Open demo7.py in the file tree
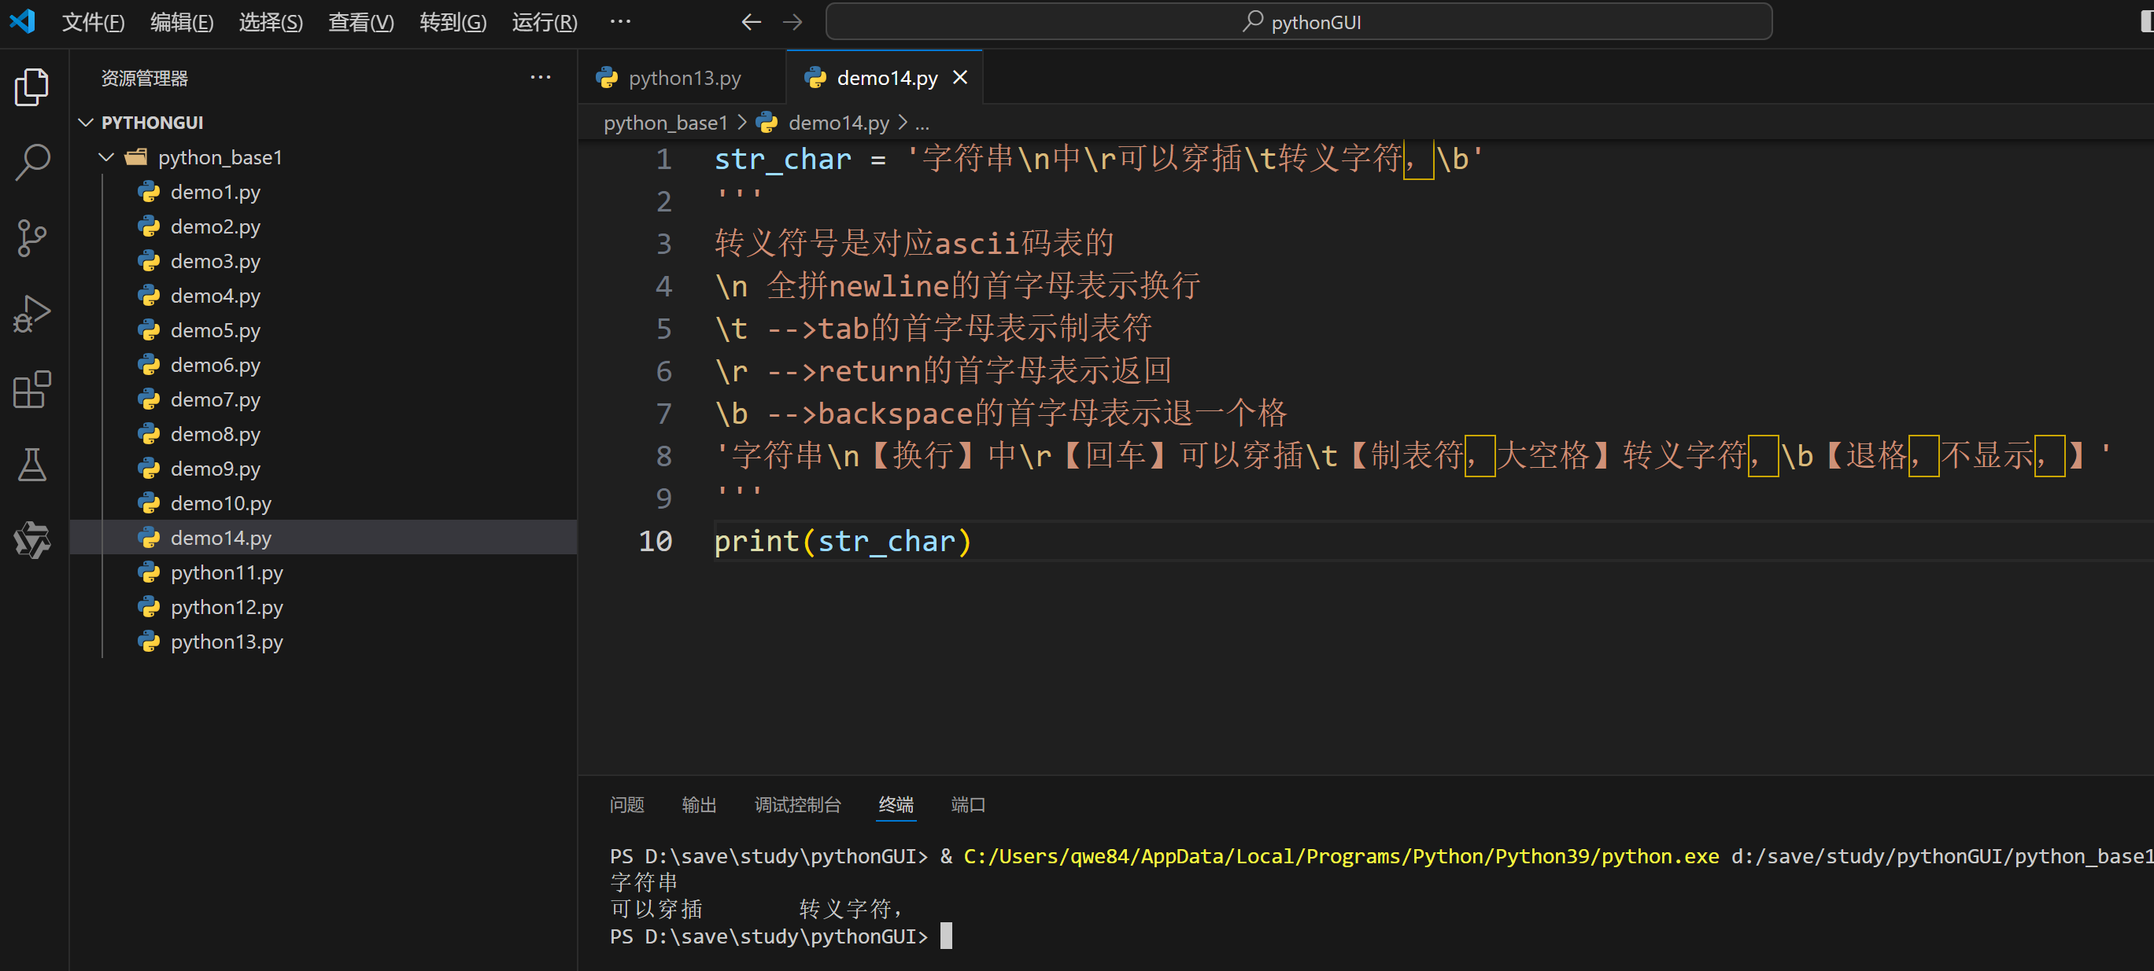This screenshot has height=971, width=2154. pyautogui.click(x=215, y=399)
